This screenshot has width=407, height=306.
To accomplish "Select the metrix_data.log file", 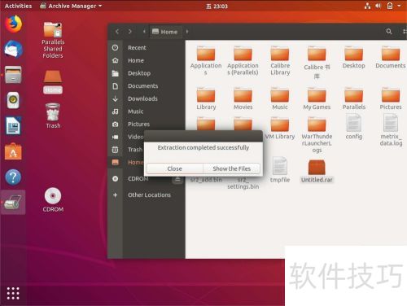I will click(x=391, y=129).
